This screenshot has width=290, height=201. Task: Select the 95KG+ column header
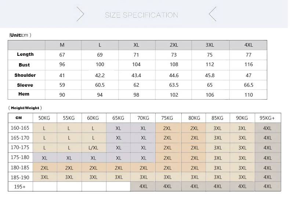pyautogui.click(x=268, y=118)
